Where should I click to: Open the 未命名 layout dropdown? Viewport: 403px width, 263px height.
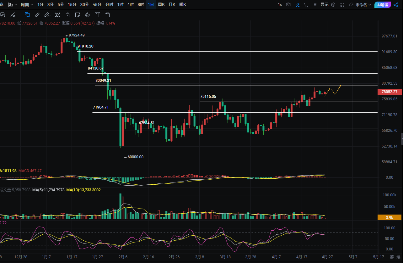click(x=360, y=5)
